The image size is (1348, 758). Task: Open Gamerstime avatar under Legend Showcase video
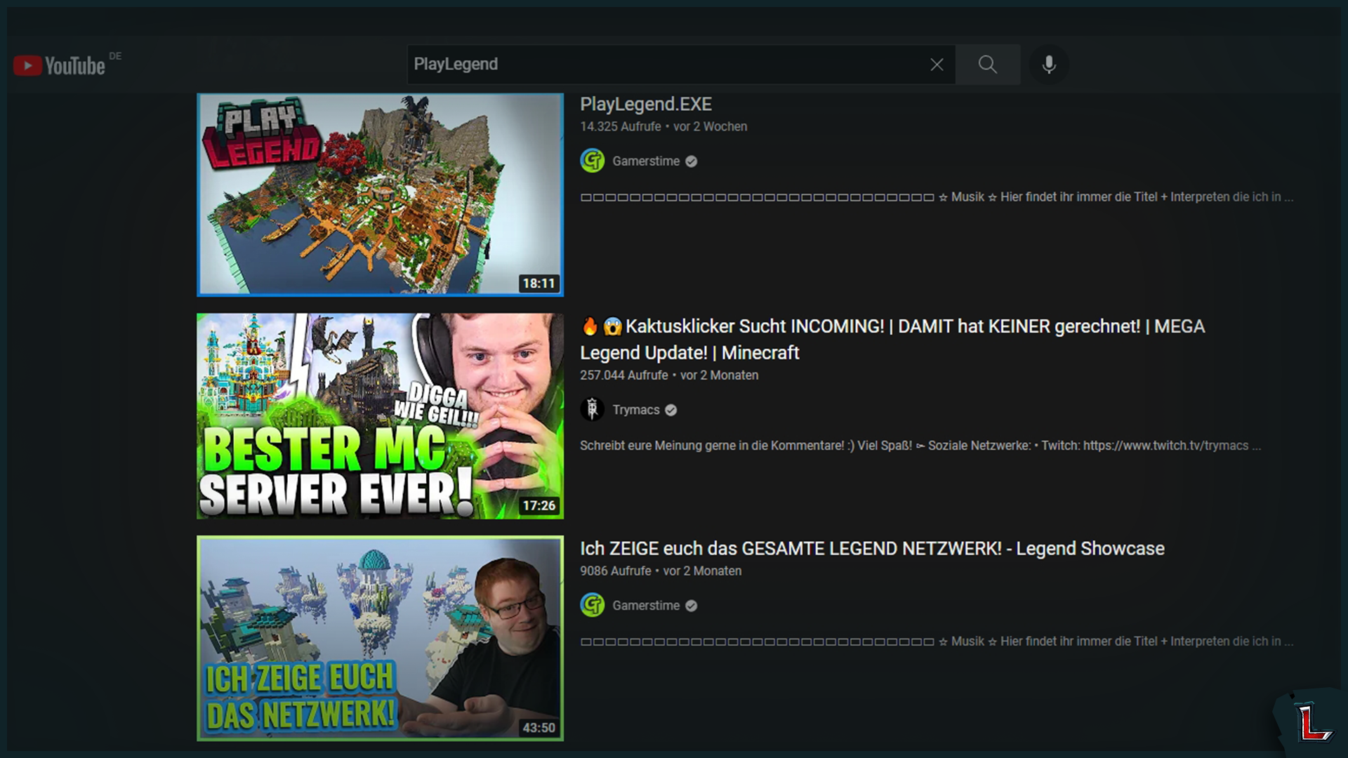[x=593, y=605]
